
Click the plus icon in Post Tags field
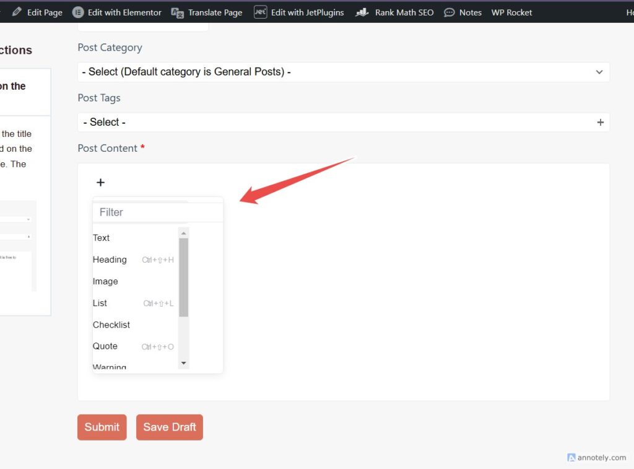600,123
